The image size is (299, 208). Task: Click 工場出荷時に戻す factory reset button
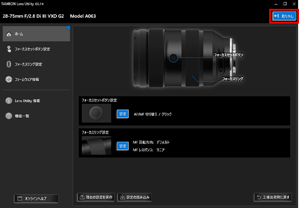pyautogui.click(x=273, y=197)
